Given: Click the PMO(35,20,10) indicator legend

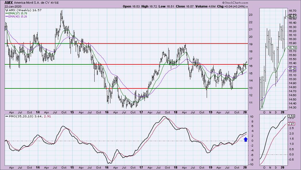Looking at the screenshot, I should click(x=28, y=116).
